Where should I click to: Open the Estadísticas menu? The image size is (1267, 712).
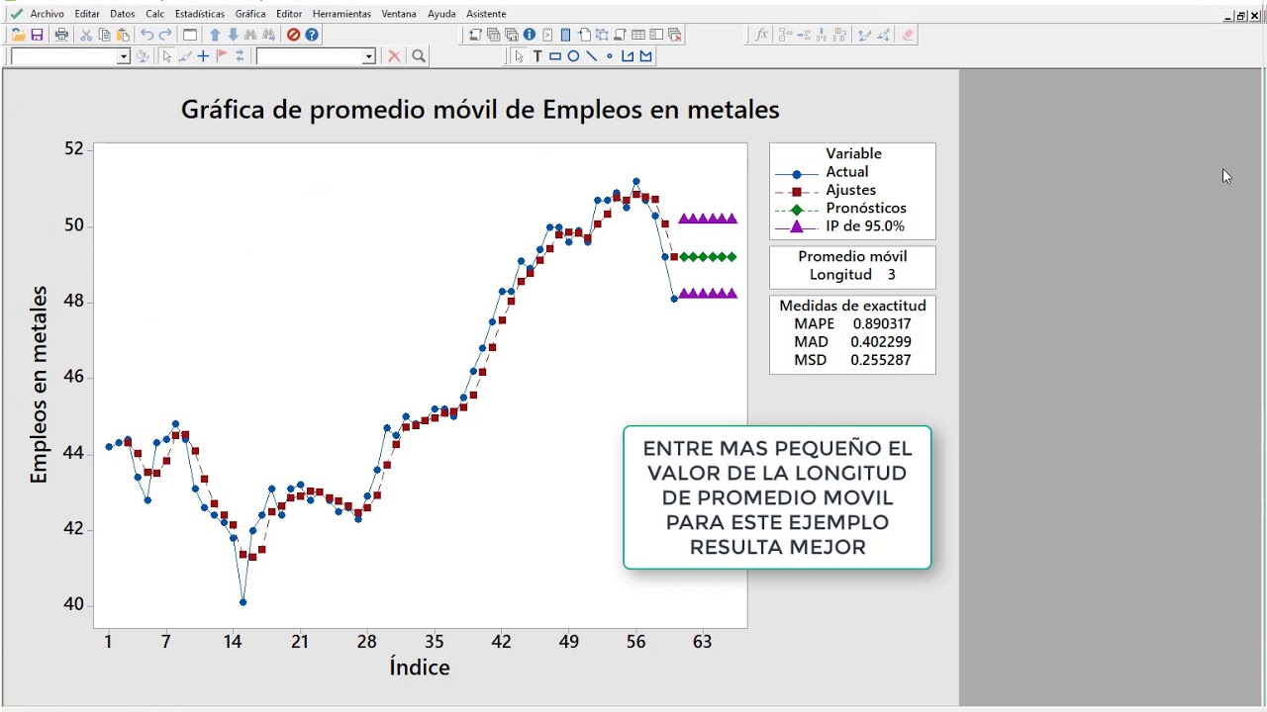[200, 14]
